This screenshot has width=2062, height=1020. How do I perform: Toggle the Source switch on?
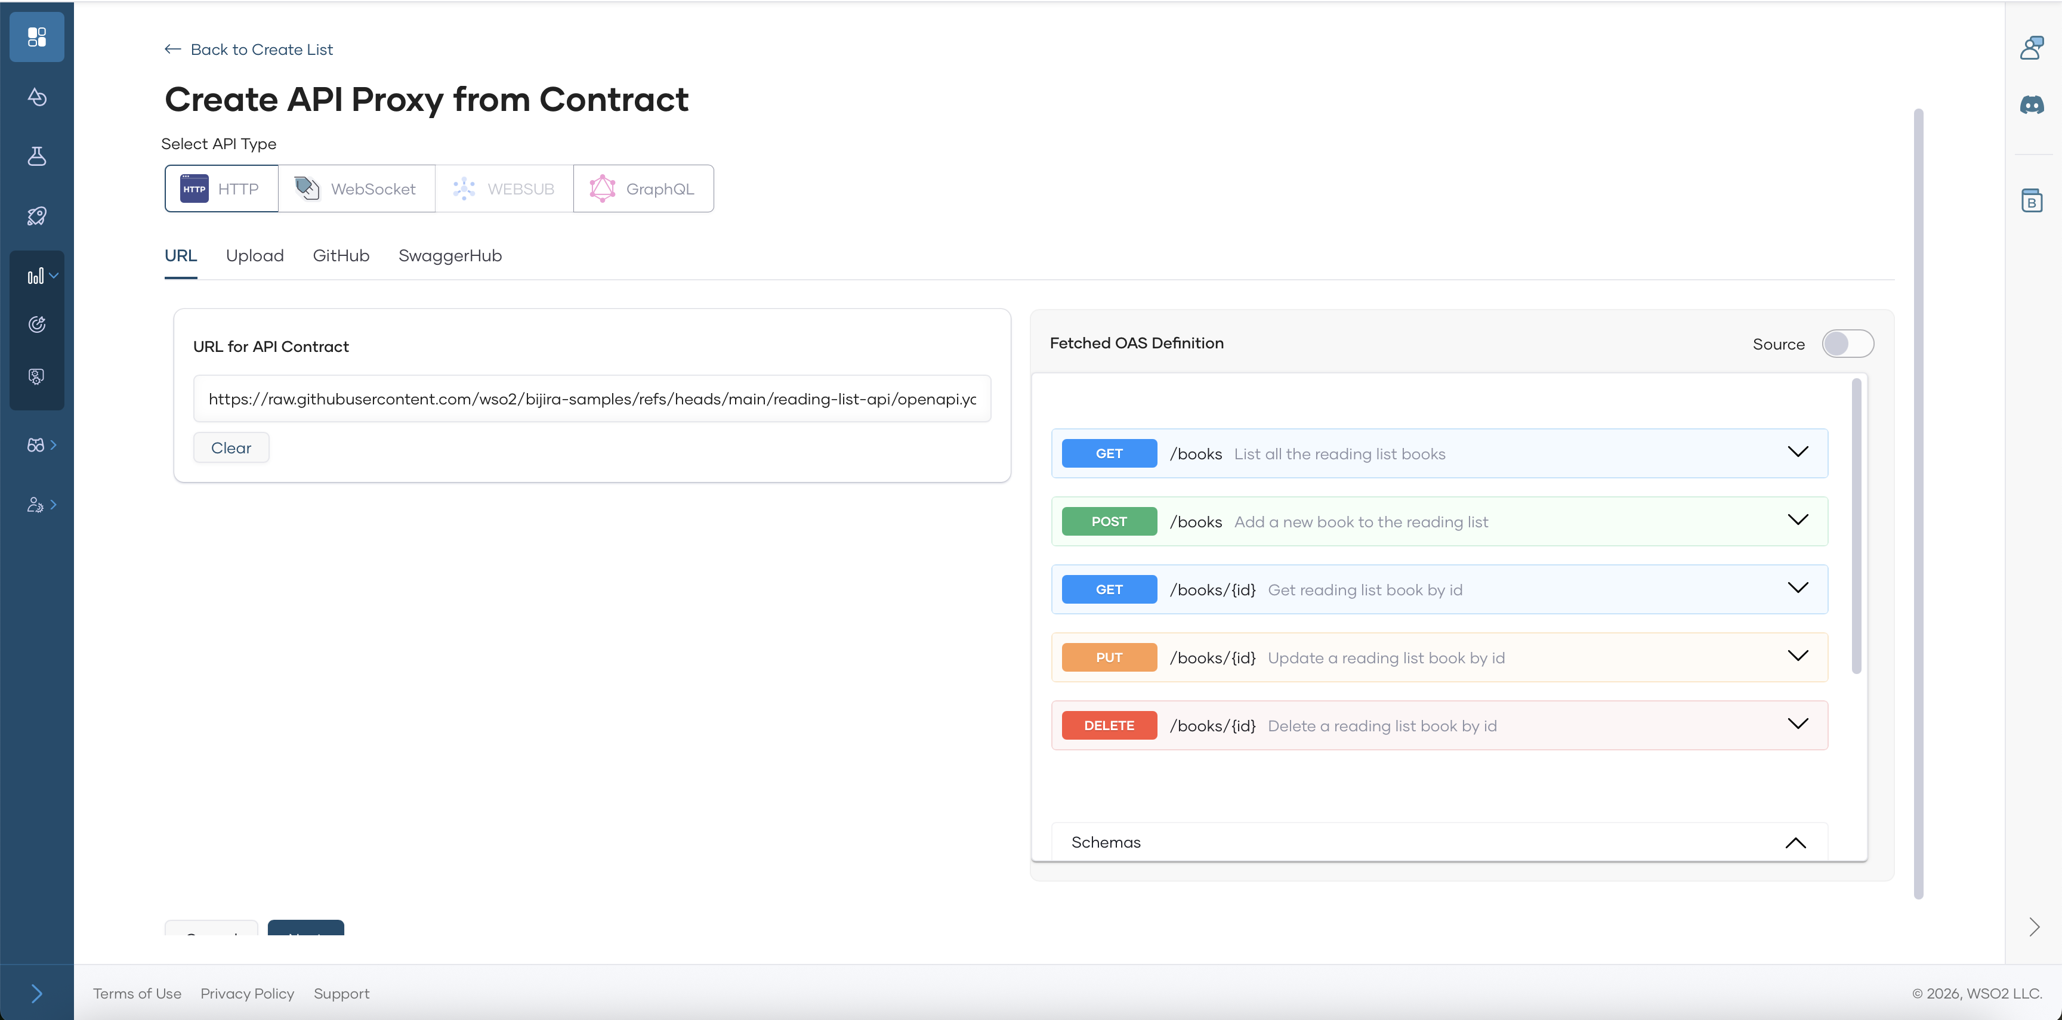[1847, 344]
